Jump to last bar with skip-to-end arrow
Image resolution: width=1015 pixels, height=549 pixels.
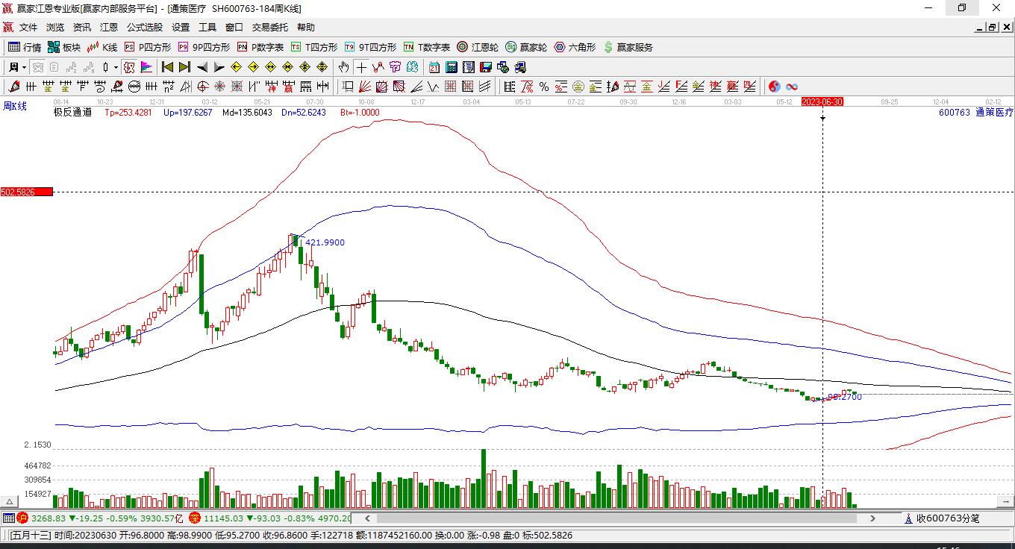coord(184,67)
